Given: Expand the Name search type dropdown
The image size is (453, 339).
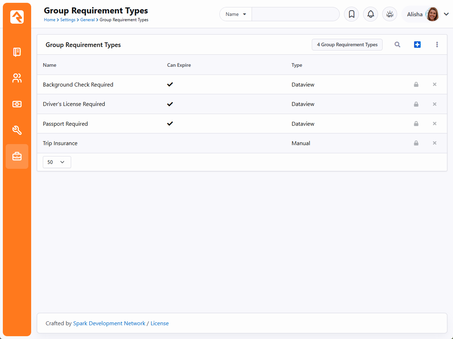Looking at the screenshot, I should point(236,14).
